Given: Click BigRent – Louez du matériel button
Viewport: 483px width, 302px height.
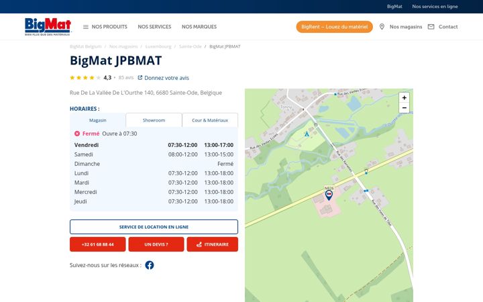Looking at the screenshot, I should coord(335,27).
